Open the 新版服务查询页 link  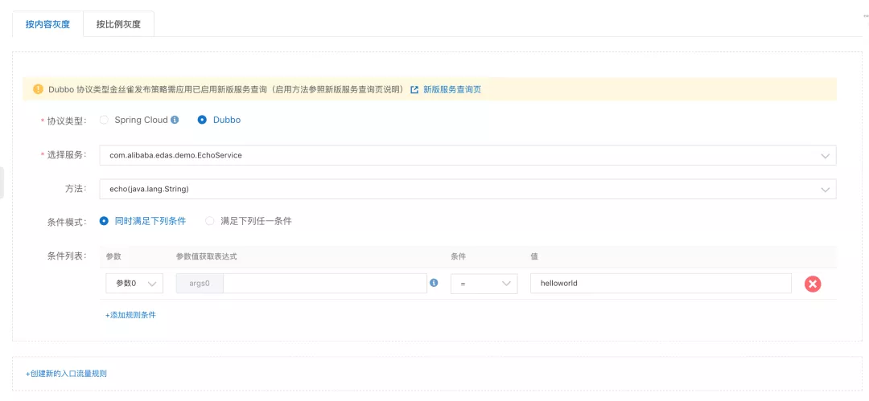[452, 89]
